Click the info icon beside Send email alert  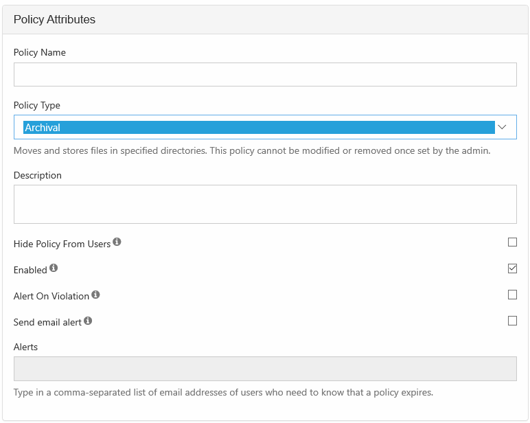(x=88, y=321)
